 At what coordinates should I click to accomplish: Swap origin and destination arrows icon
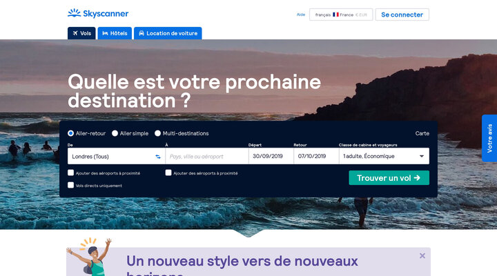pyautogui.click(x=158, y=157)
